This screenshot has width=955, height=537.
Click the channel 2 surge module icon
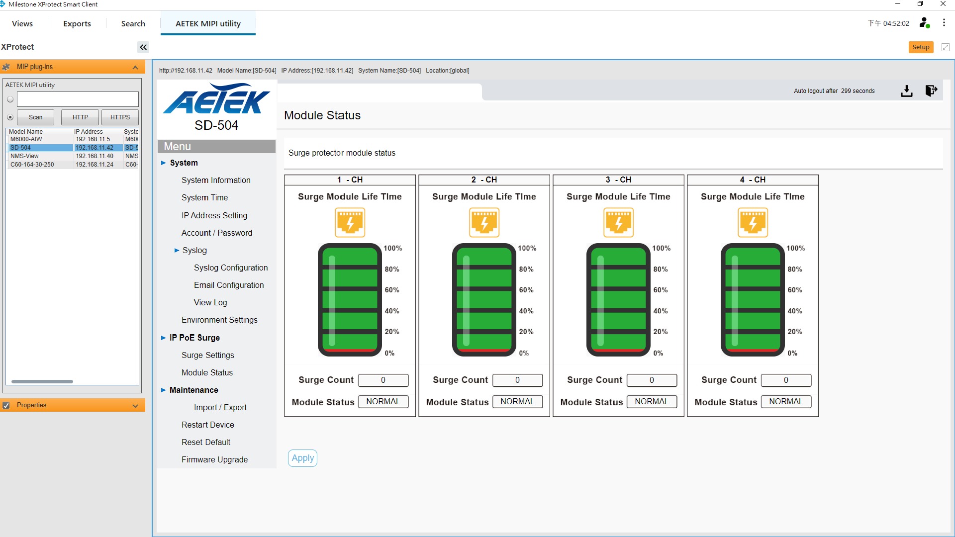[484, 222]
